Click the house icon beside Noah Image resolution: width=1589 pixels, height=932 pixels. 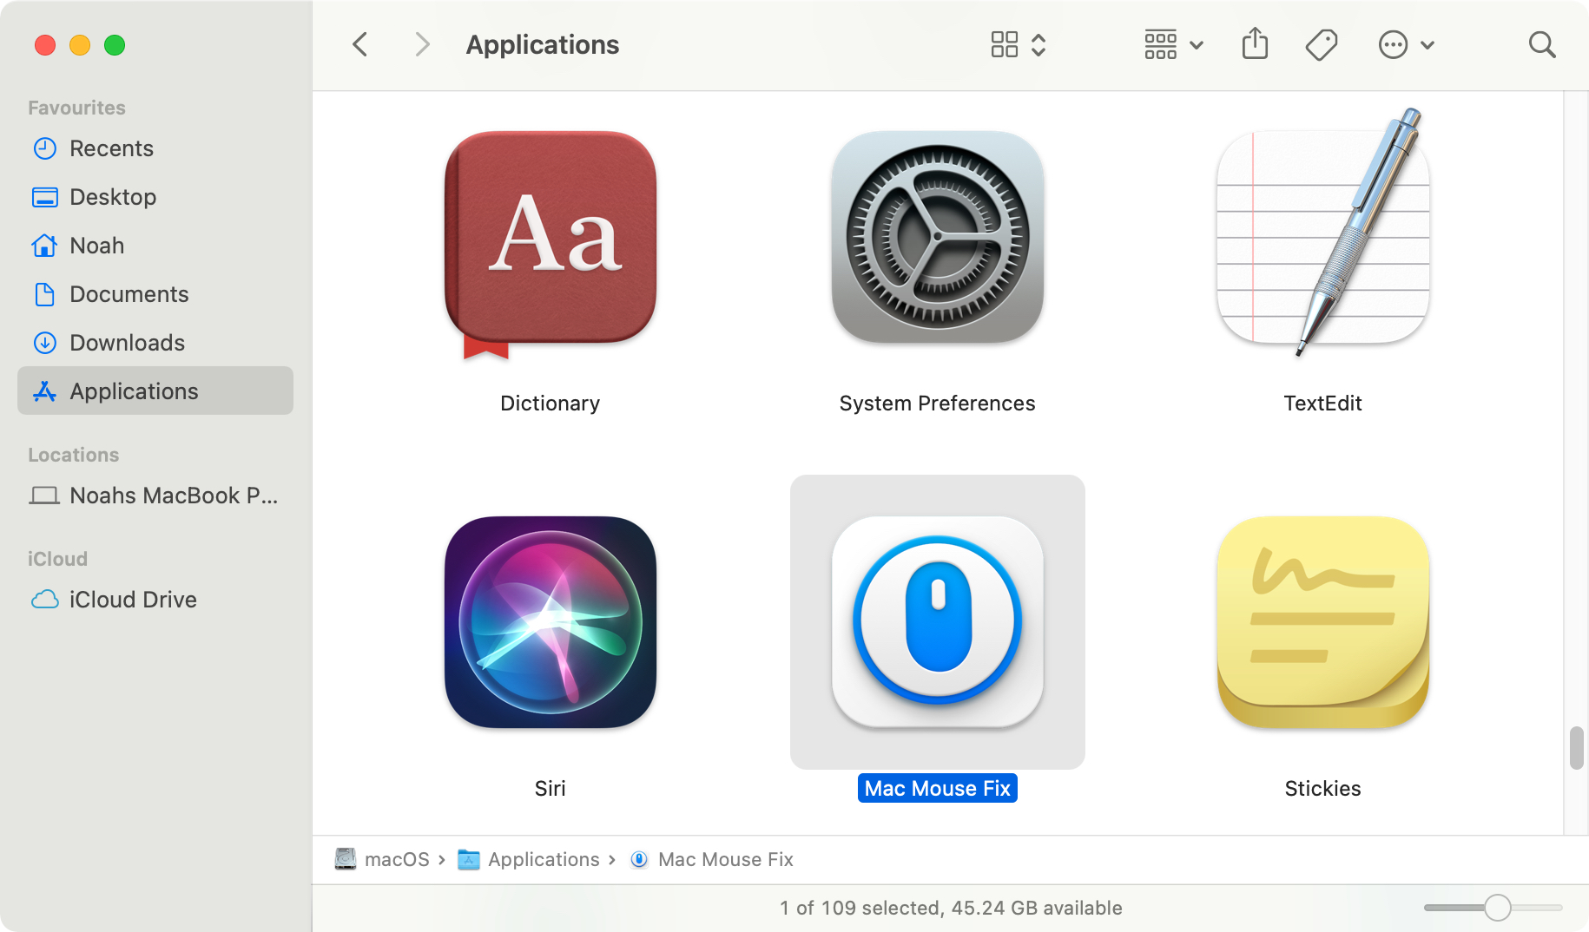pos(45,246)
